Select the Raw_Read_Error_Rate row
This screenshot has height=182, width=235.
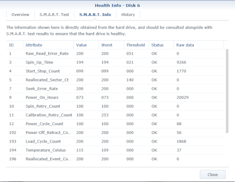coord(115,54)
